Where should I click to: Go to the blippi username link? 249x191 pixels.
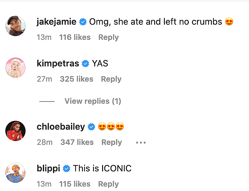pyautogui.click(x=48, y=169)
